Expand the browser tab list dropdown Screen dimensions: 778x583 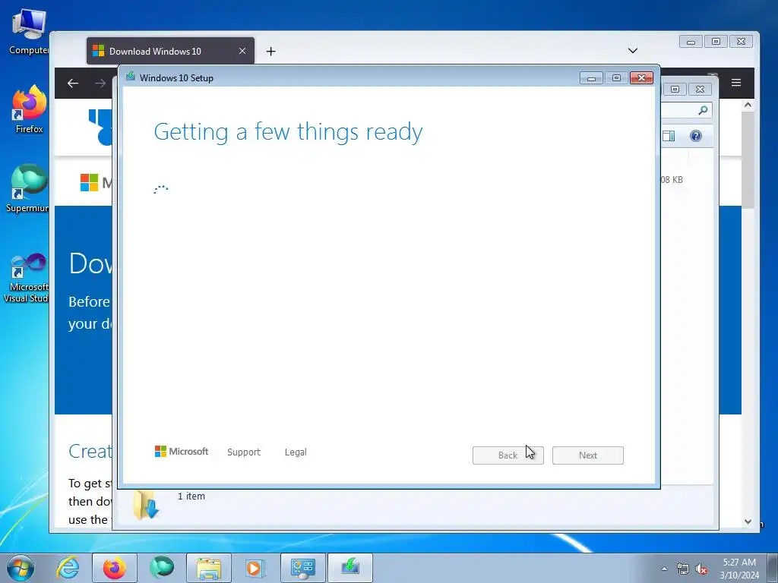[x=633, y=51]
